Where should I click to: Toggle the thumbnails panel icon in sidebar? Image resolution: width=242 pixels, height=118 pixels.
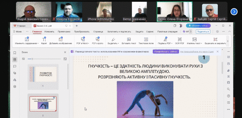click(x=15, y=60)
